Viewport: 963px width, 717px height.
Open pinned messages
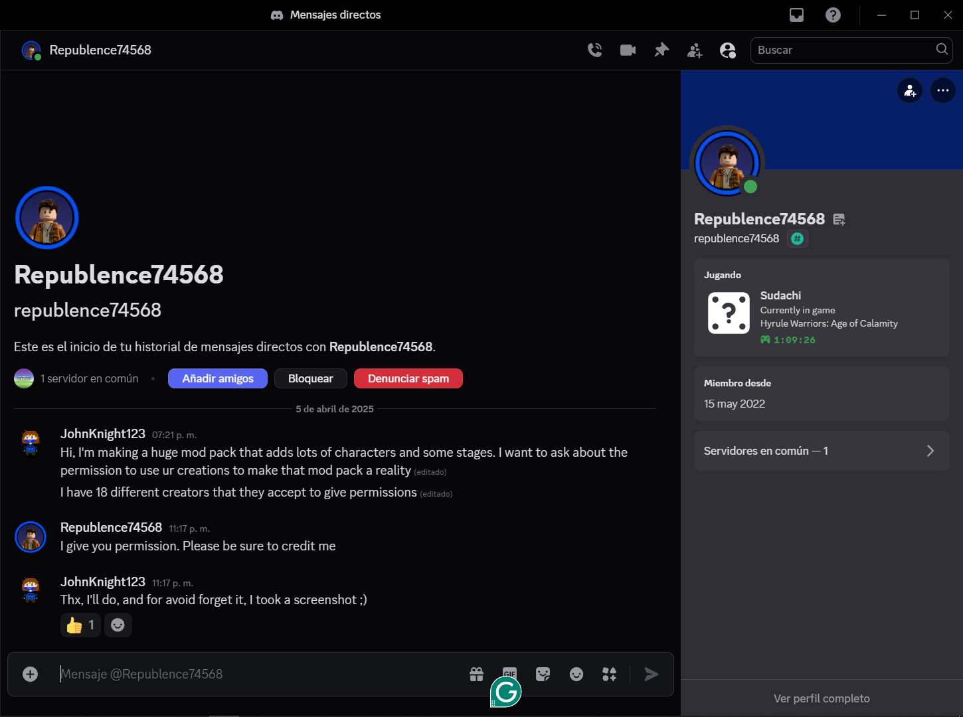661,50
